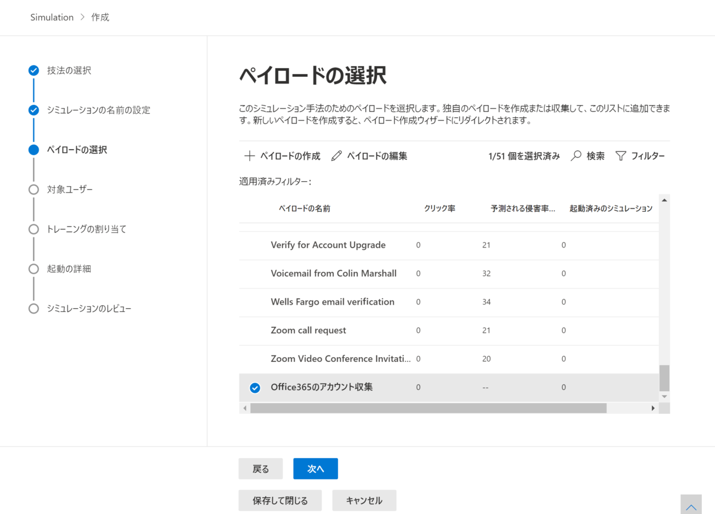Go back using the 戻る button
The image size is (715, 514).
260,469
